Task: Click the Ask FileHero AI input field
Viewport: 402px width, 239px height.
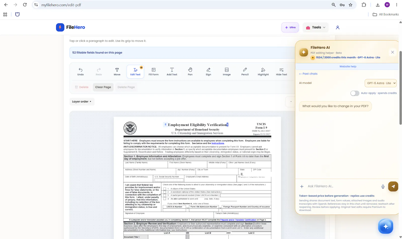Action: [343, 186]
